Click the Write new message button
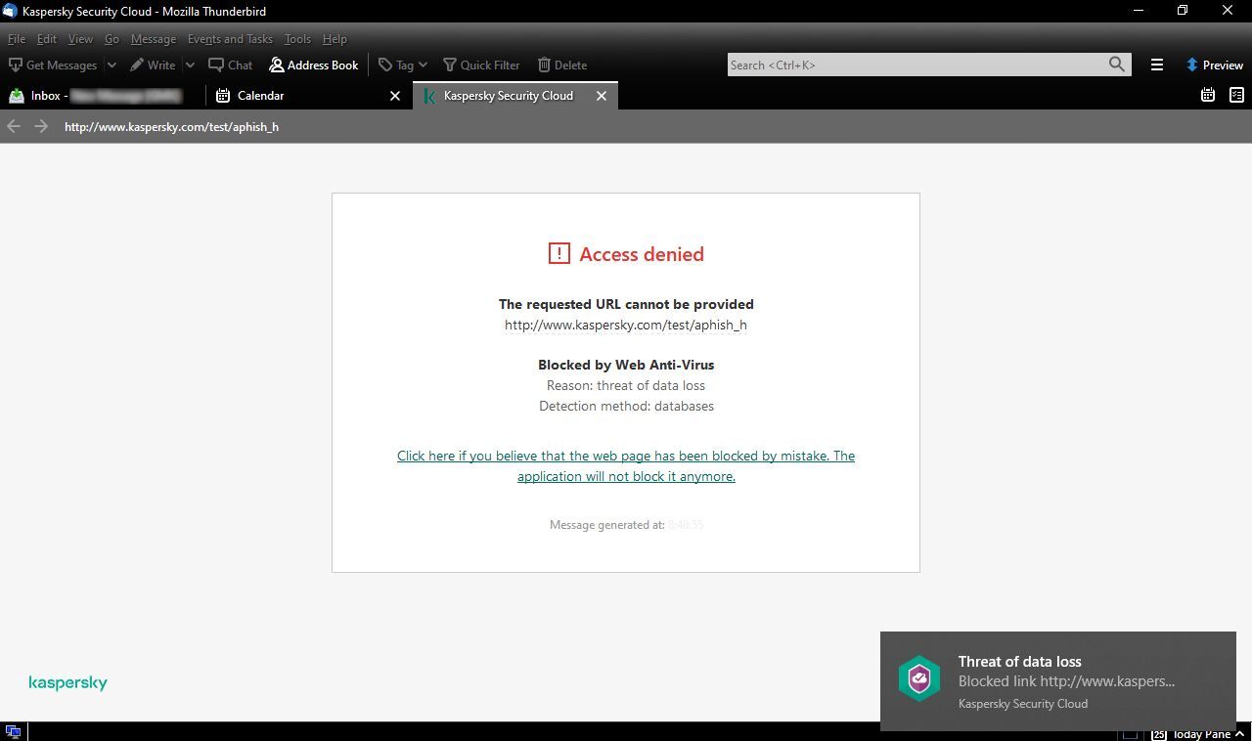Image resolution: width=1252 pixels, height=741 pixels. point(153,65)
